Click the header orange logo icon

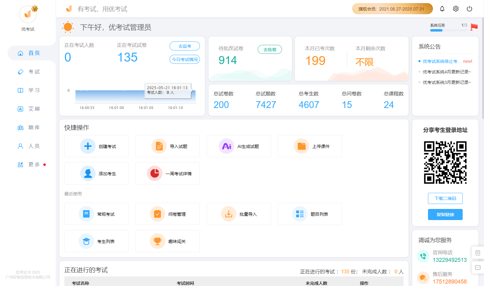coord(69,9)
